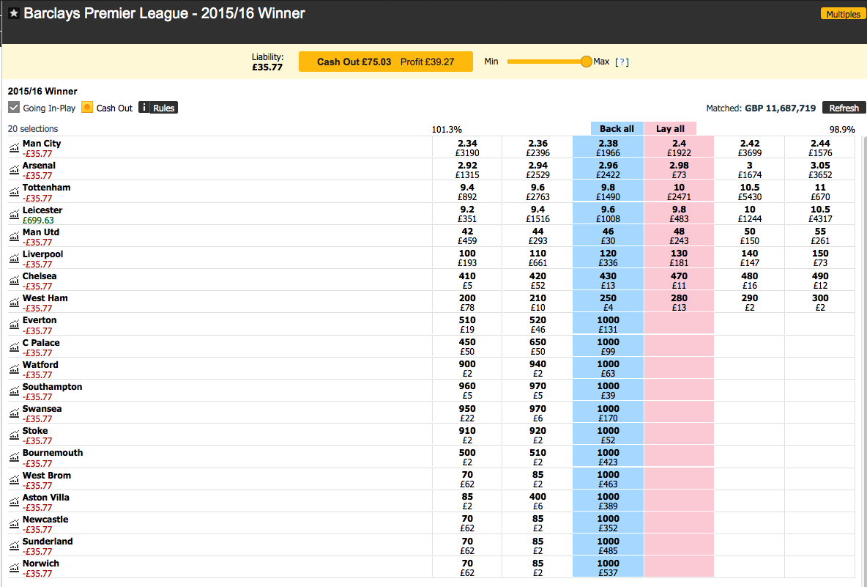867x587 pixels.
Task: Open the West Ham price chart icon
Action: point(14,303)
